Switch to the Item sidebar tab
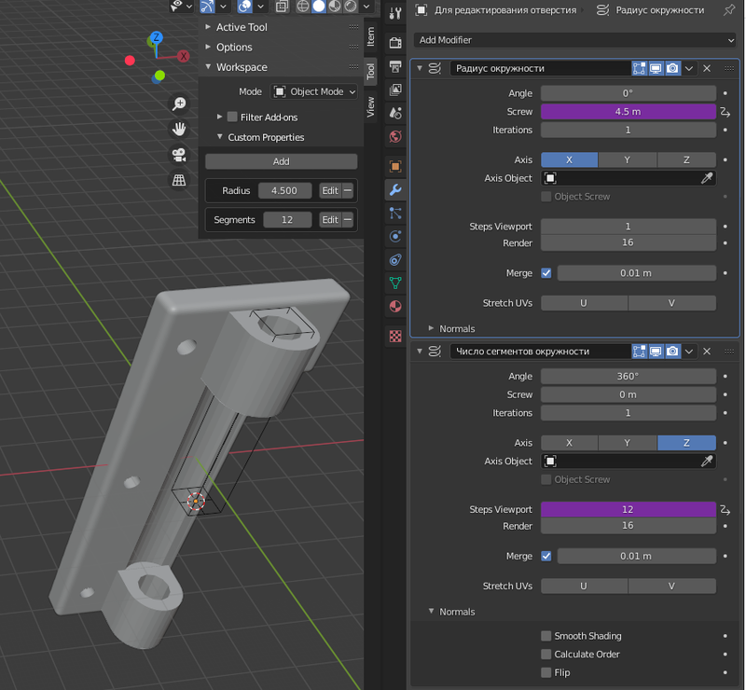Screen dimensions: 746x690 [x=370, y=36]
